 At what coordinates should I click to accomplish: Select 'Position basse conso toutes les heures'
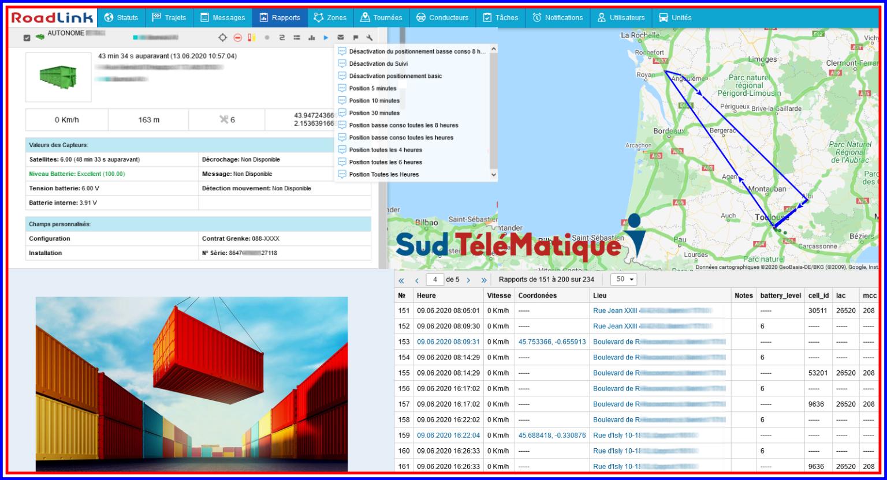(x=412, y=137)
